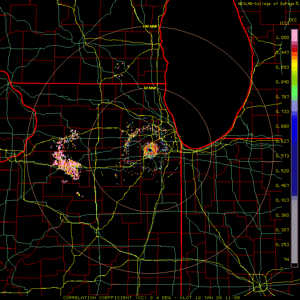Viewport: 300px width, 300px height.
Task: Pick the yellow segment of the color bar
Action: point(294,65)
